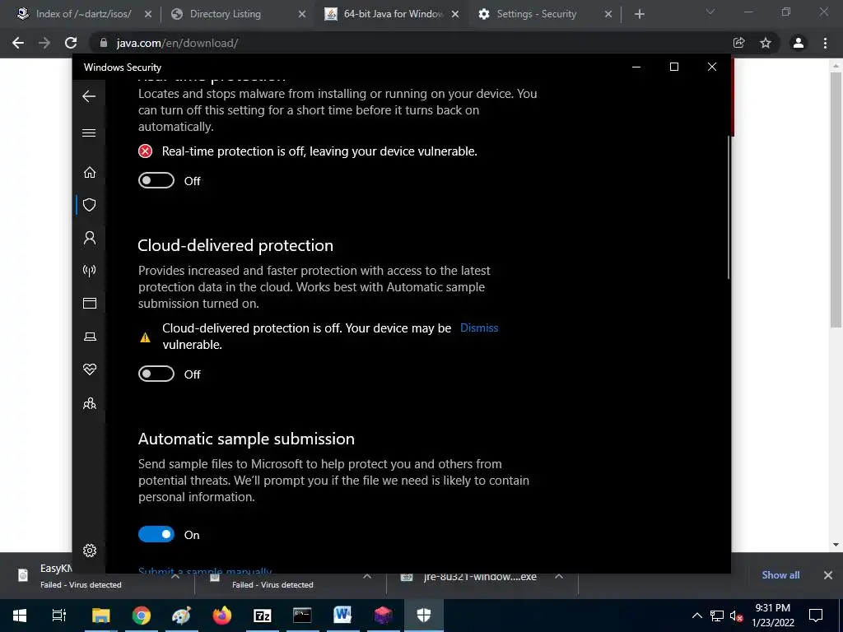Open Device performance & health heart icon
Viewport: 843px width, 632px height.
[89, 369]
